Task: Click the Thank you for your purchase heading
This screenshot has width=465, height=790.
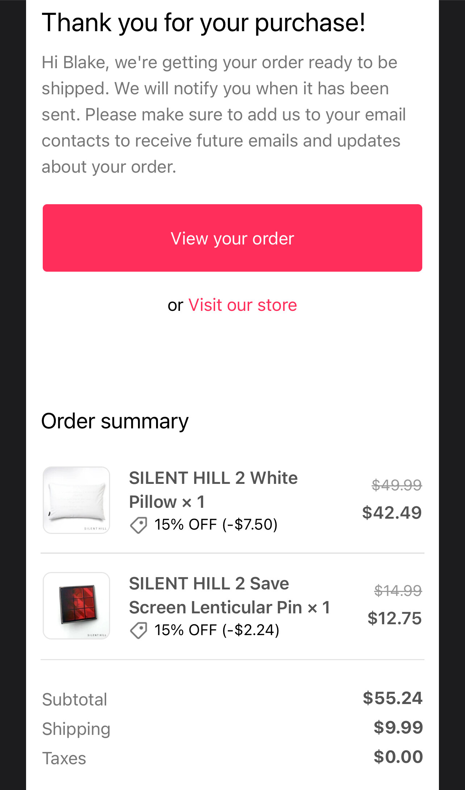Action: click(204, 22)
